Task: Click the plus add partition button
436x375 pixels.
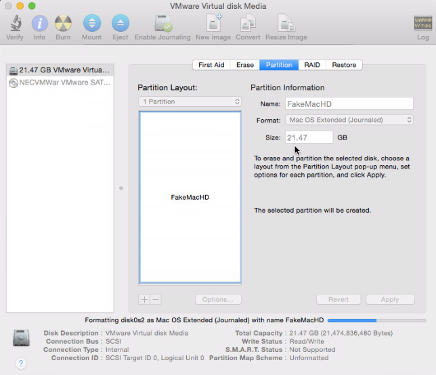Action: tap(144, 299)
